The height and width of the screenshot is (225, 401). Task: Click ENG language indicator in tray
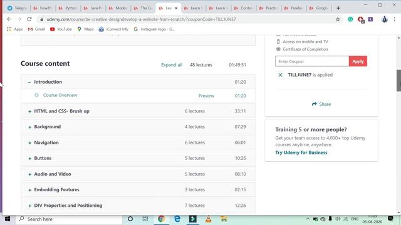355,219
